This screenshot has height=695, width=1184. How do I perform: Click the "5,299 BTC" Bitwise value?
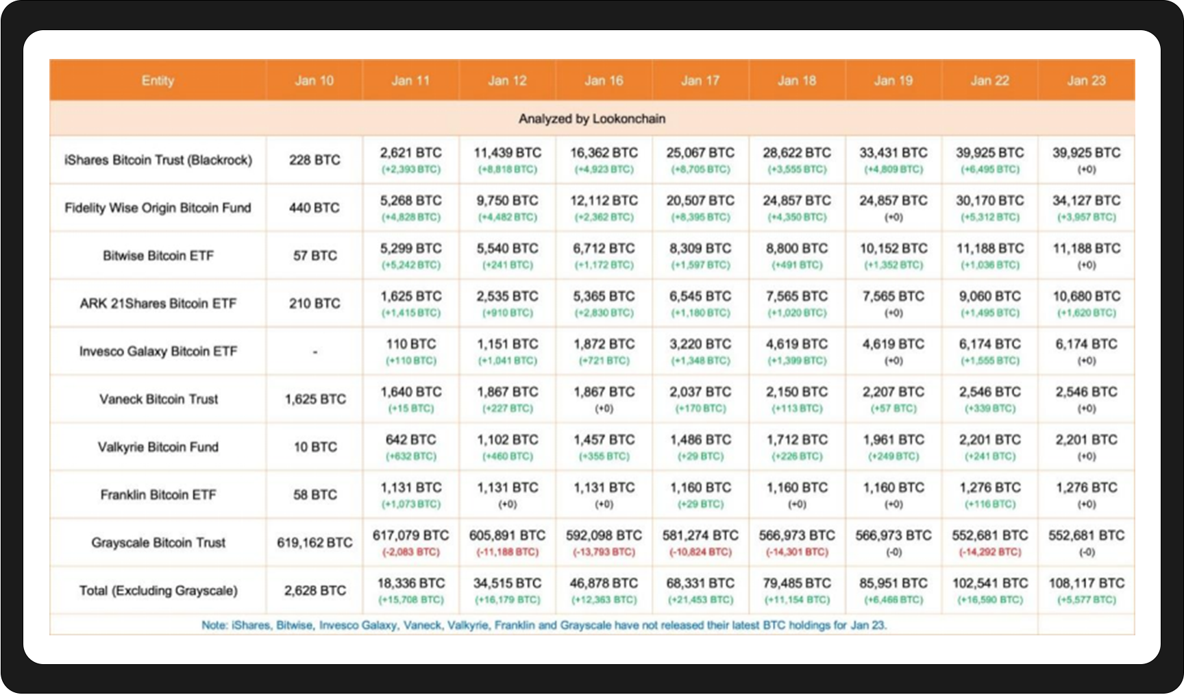click(x=411, y=248)
